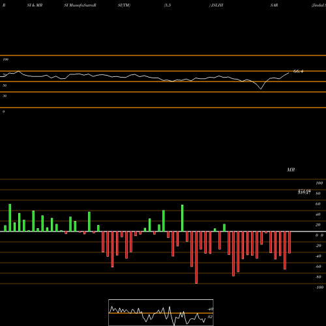Click the MR axis label 20

coord(318,225)
